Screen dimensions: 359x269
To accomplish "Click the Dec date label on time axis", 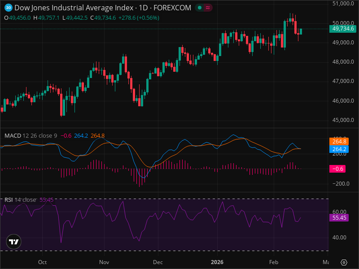I will pos(158,262).
